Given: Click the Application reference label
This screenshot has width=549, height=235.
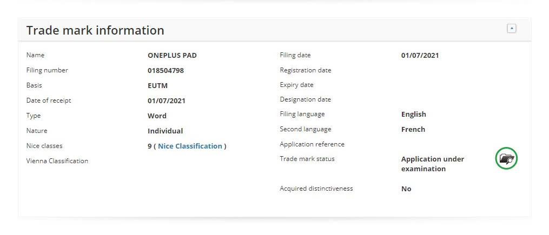Looking at the screenshot, I should pos(312,144).
